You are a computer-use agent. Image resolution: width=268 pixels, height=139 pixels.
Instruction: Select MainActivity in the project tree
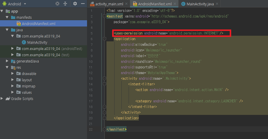43,42
